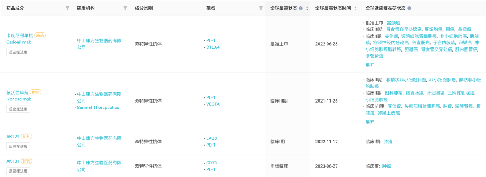Click LAG3 target link
The height and width of the screenshot is (177, 486).
tap(211, 138)
